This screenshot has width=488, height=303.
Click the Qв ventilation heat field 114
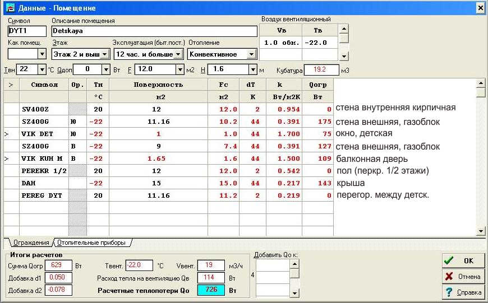tap(211, 278)
